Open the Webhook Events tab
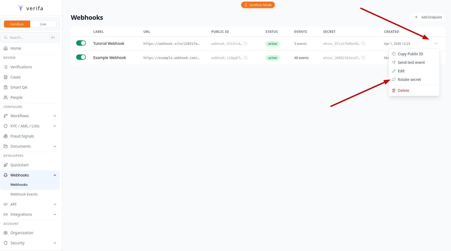This screenshot has height=251, width=451. (x=24, y=194)
